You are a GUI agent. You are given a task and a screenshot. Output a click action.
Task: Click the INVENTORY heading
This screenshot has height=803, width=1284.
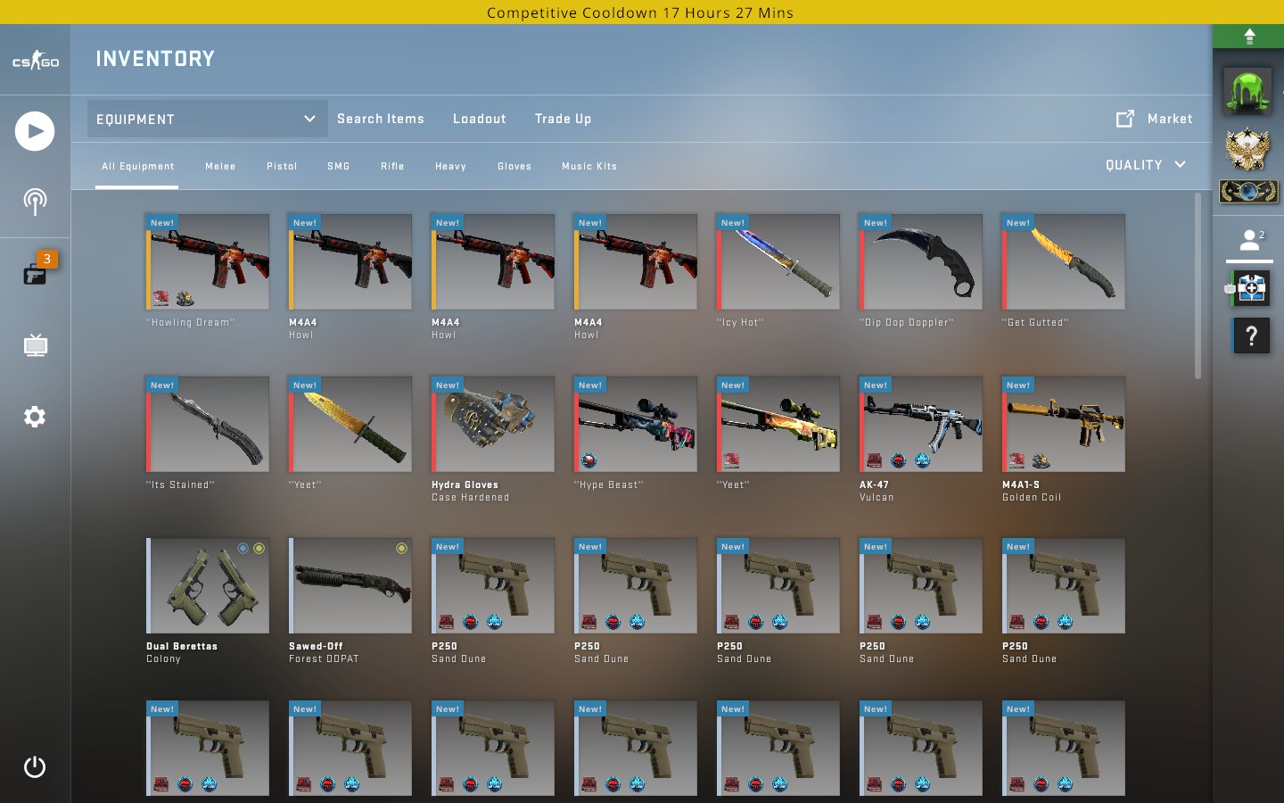pos(155,59)
